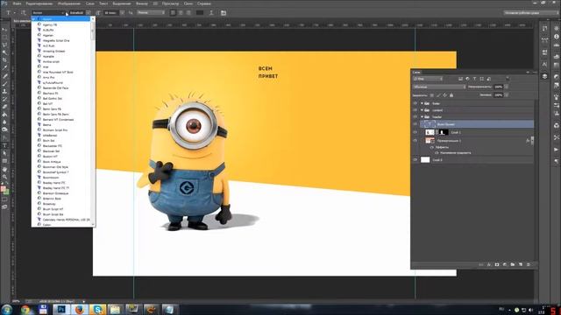Click delete layer trash icon
Image resolution: width=561 pixels, height=315 pixels.
(x=528, y=264)
